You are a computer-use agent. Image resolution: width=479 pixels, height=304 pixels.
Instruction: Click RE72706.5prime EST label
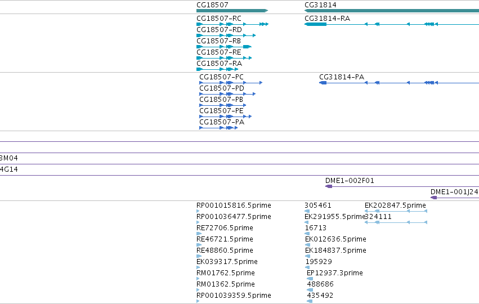pos(225,228)
